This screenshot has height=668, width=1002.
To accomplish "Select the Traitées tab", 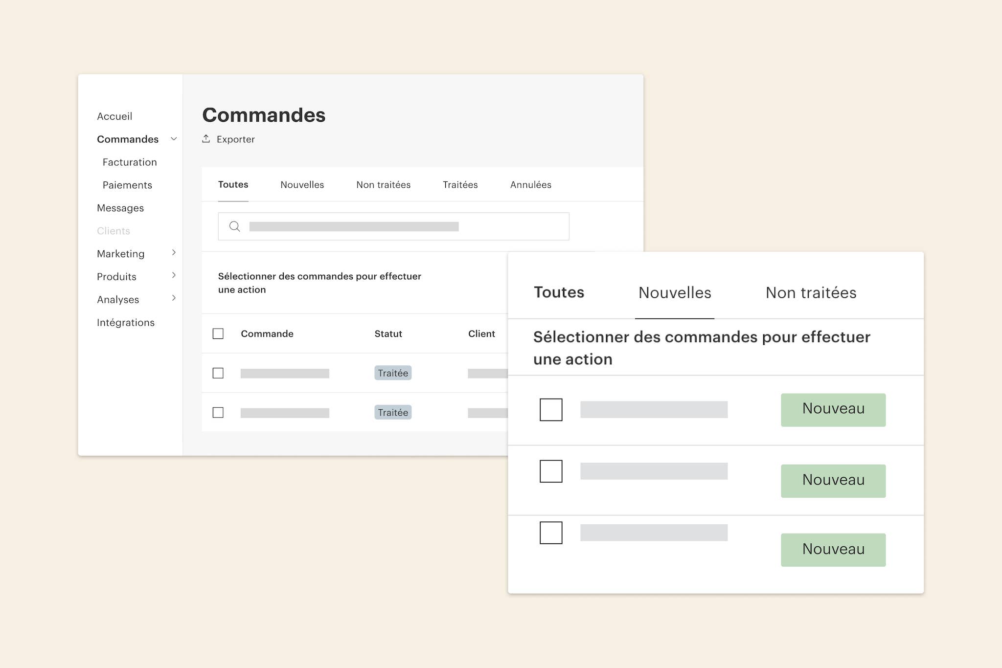I will [x=460, y=185].
